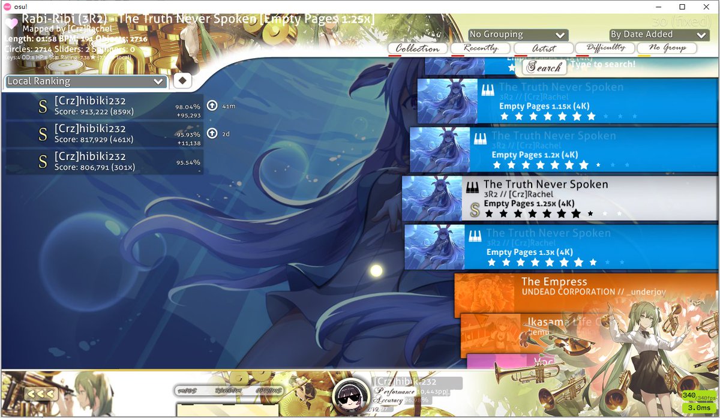Viewport: 720px width, 418px height.
Task: Select the Empty Pages 1.2x (4K) difficulty
Action: pos(563,149)
